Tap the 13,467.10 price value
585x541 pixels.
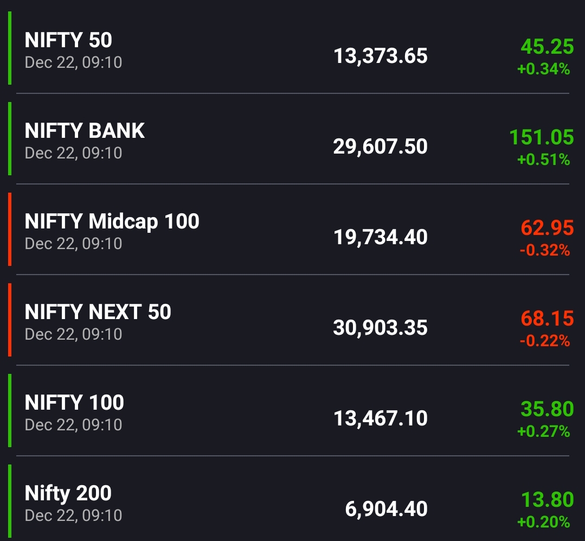coord(380,418)
